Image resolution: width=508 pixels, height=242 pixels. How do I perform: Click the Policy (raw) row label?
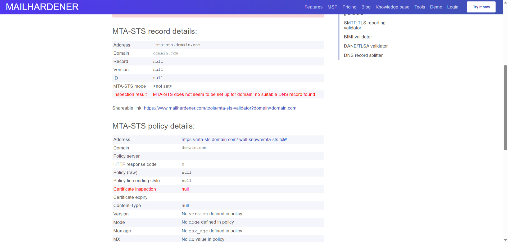(x=125, y=173)
